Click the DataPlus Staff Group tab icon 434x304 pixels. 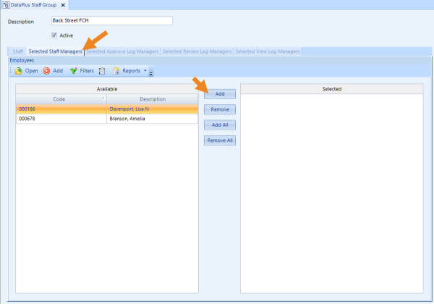point(6,5)
